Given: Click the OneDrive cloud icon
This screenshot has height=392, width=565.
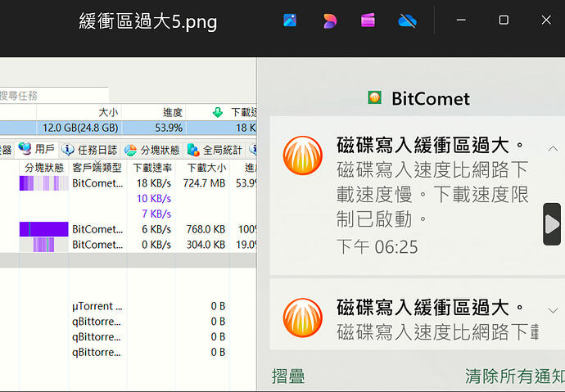Looking at the screenshot, I should (407, 20).
